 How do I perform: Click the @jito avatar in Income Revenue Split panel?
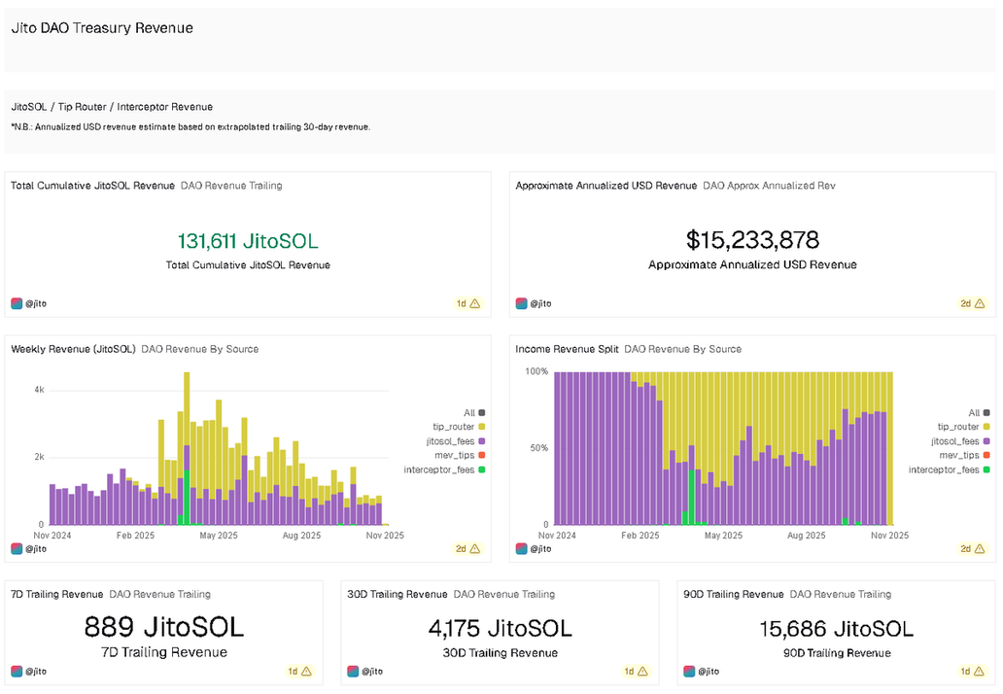point(521,548)
